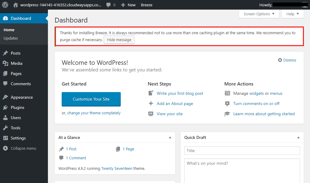Click the Collapse menu arrow icon
Image resolution: width=310 pixels, height=183 pixels.
pos(5,148)
